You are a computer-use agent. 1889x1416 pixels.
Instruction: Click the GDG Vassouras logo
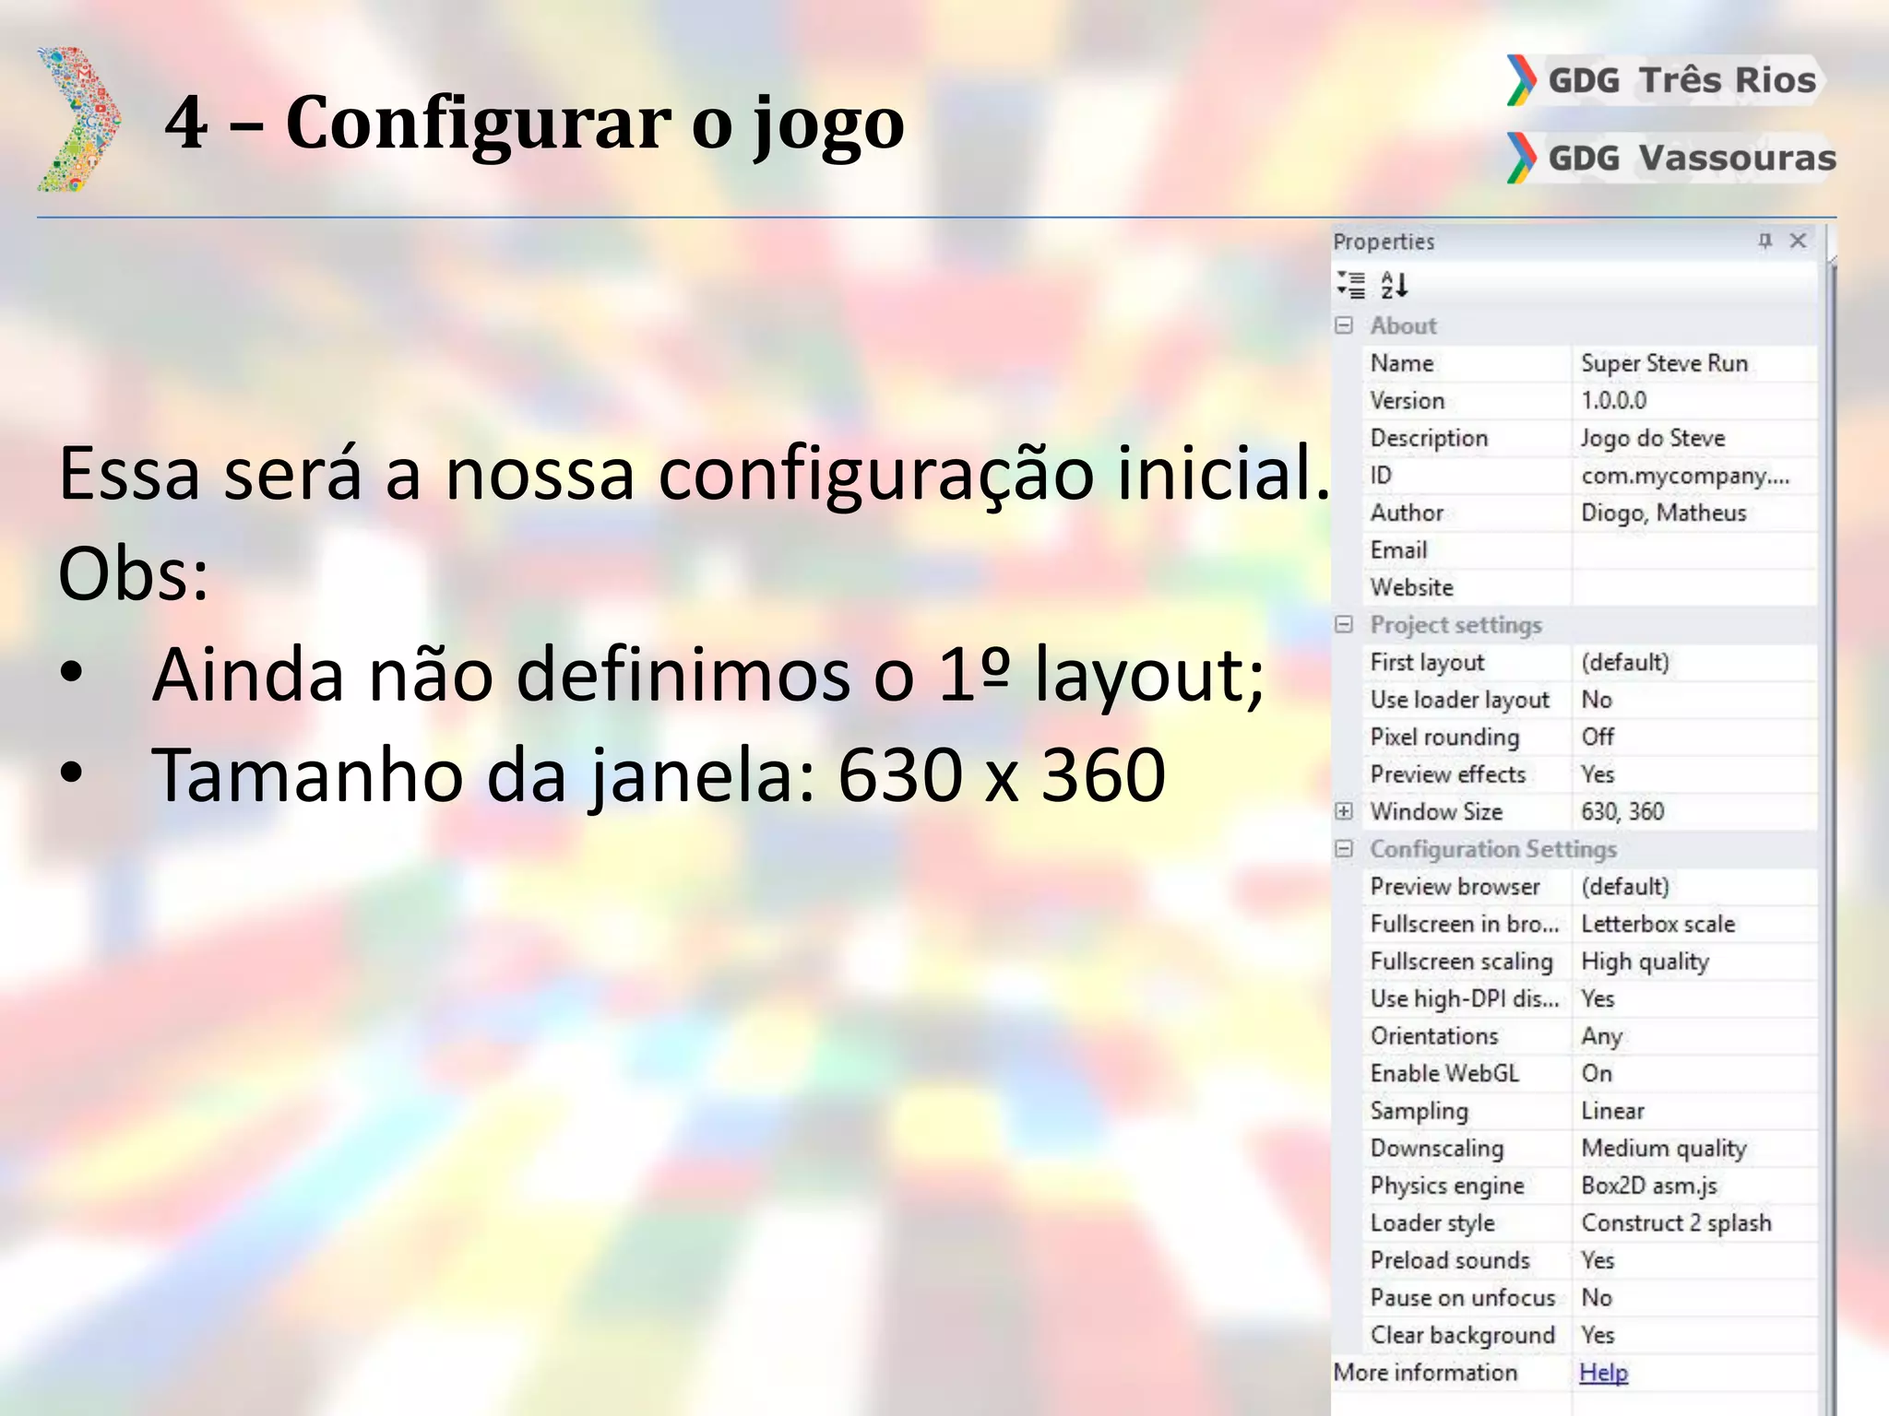coord(1671,158)
